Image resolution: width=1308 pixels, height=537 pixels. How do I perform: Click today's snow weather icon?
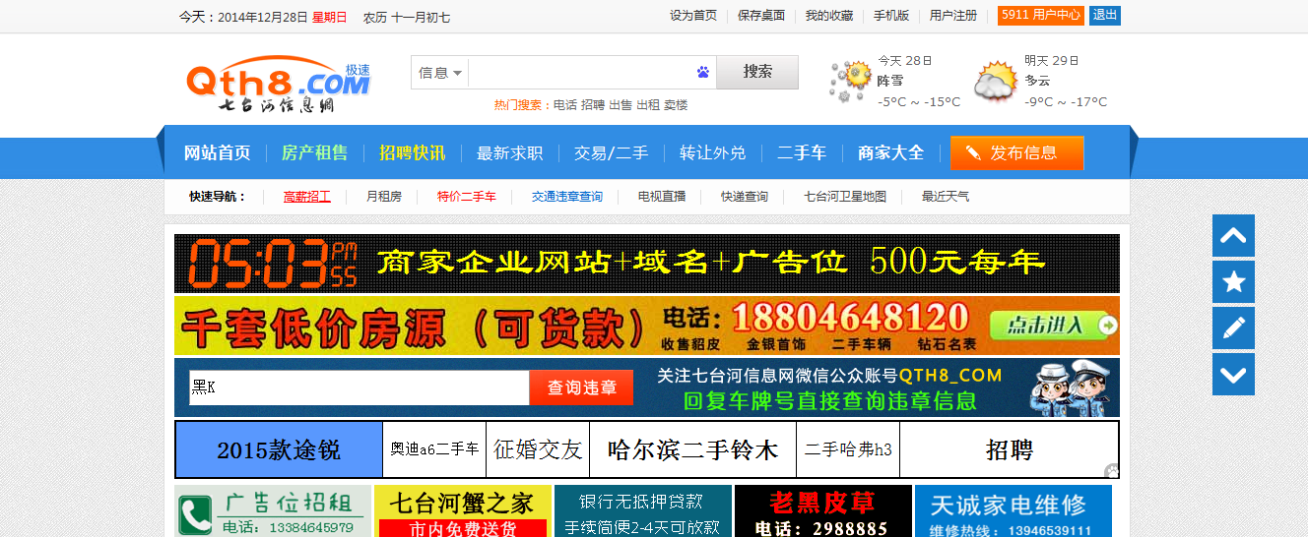click(x=850, y=81)
